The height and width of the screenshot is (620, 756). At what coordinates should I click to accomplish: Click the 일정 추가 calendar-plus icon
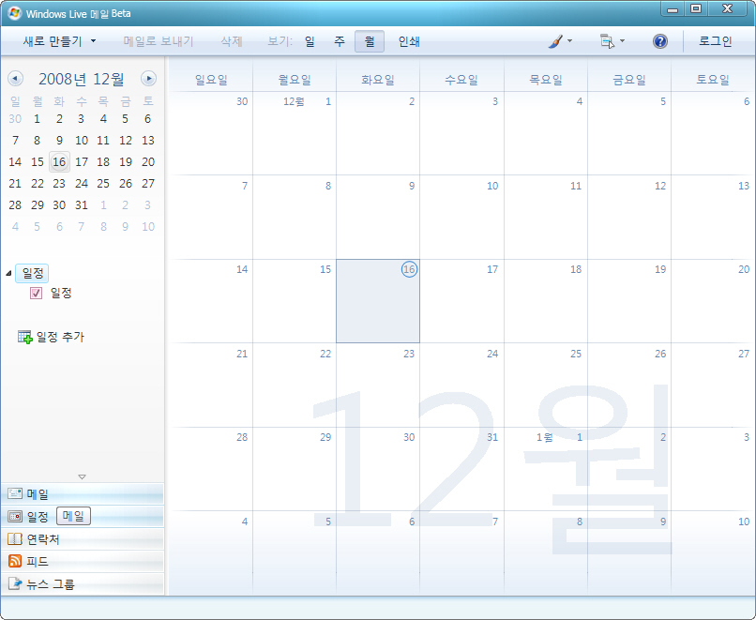pyautogui.click(x=24, y=337)
